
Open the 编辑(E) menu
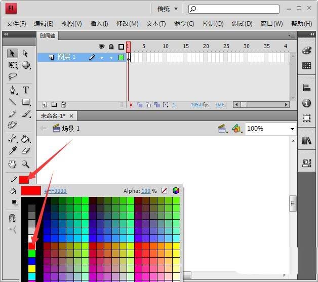click(x=44, y=24)
